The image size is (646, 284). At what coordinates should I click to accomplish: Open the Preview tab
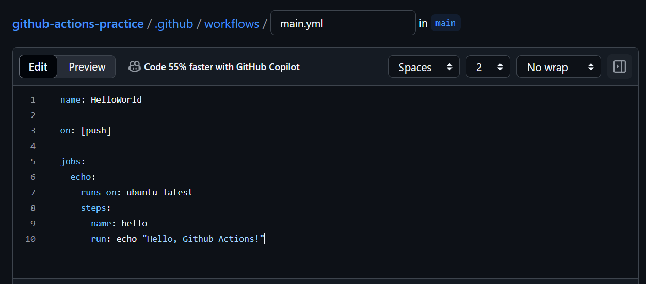87,67
